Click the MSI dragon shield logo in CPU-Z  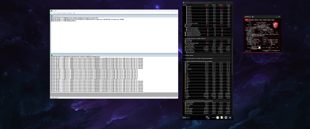click(275, 25)
